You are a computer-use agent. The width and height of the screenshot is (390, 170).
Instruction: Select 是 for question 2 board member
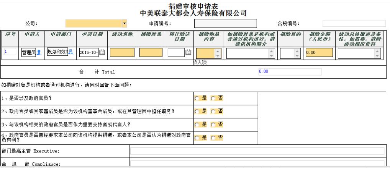(197, 112)
